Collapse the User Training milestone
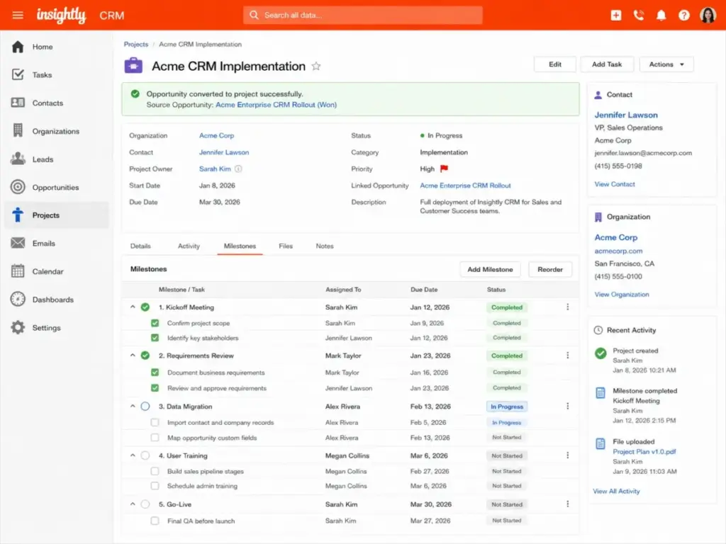Image resolution: width=726 pixels, height=544 pixels. click(x=133, y=455)
